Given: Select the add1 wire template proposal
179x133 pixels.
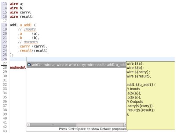Looking at the screenshot, I should [x=76, y=65].
